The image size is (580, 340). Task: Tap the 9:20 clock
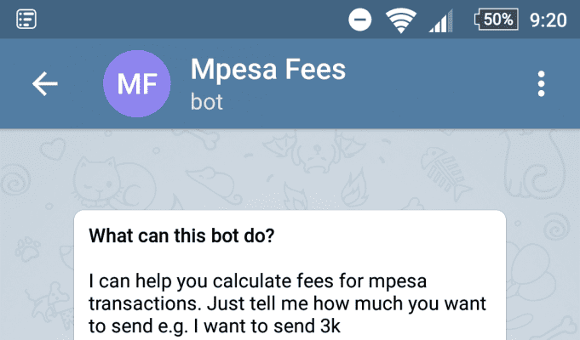pyautogui.click(x=548, y=20)
